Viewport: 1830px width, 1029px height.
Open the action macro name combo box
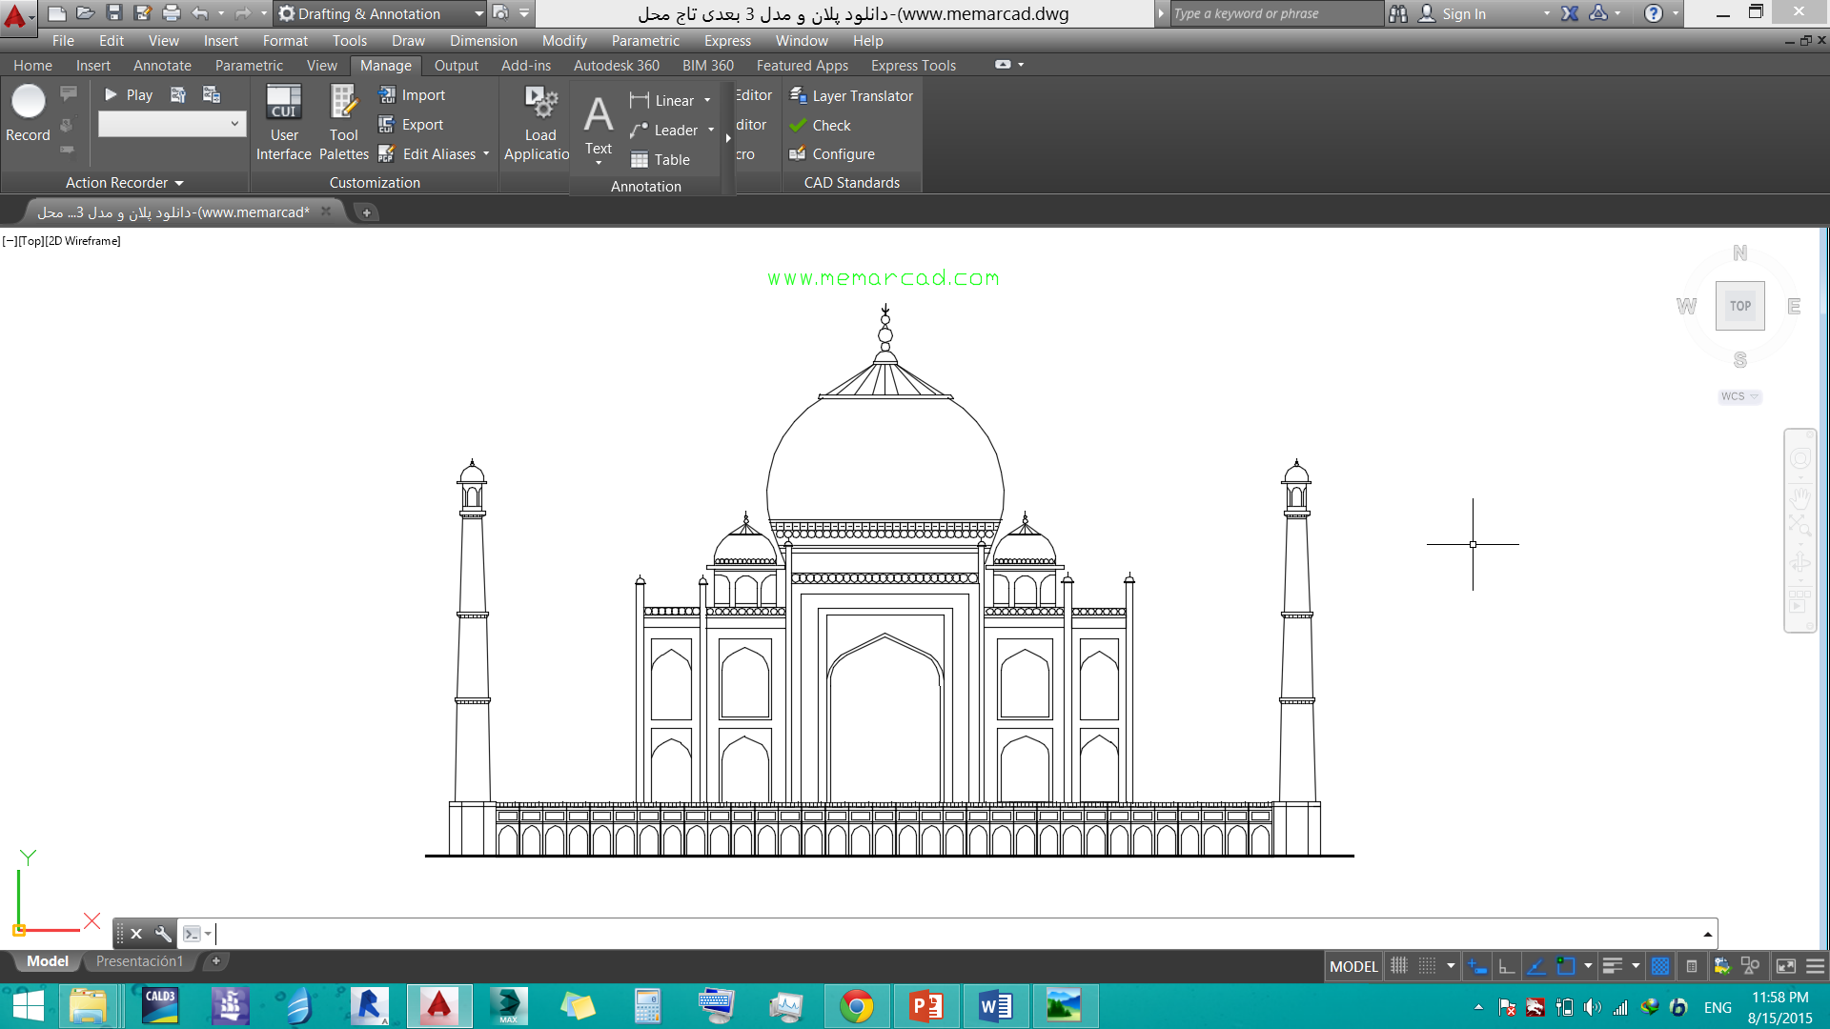click(x=173, y=124)
